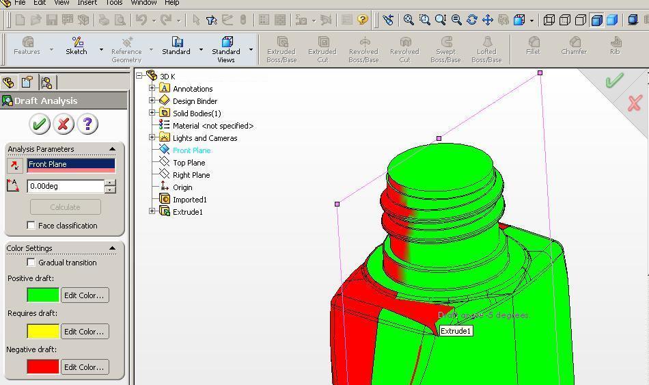Image resolution: width=649 pixels, height=385 pixels.
Task: Select the Zoom to Selection tool
Action: tap(456, 19)
